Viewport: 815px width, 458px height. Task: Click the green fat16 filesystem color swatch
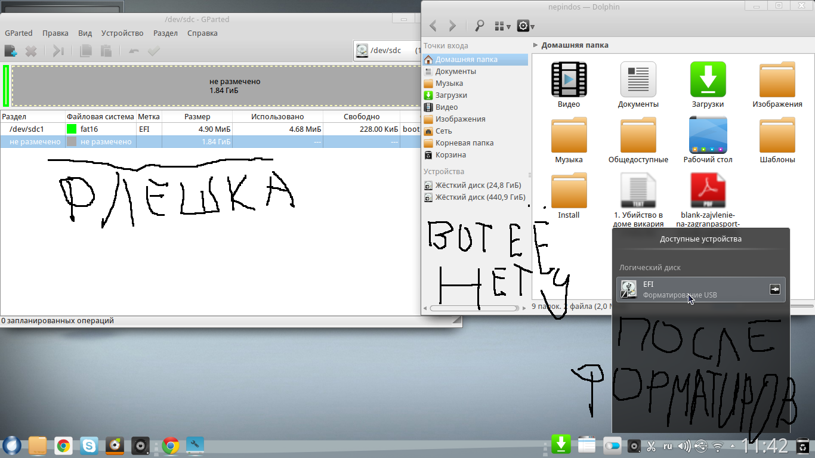tap(72, 129)
